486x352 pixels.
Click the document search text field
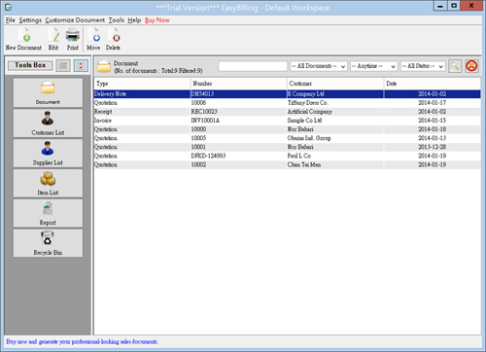pyautogui.click(x=253, y=66)
